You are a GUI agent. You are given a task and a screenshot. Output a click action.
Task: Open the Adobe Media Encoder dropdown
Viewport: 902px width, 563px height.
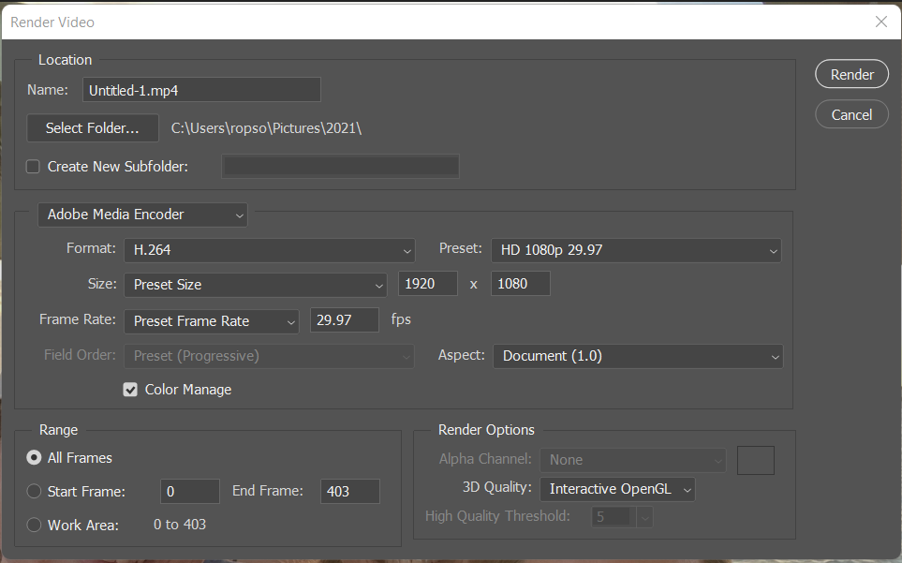tap(141, 215)
